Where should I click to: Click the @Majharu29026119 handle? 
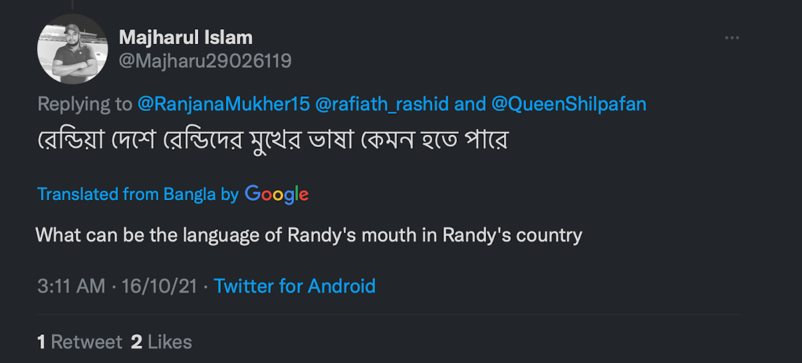205,61
